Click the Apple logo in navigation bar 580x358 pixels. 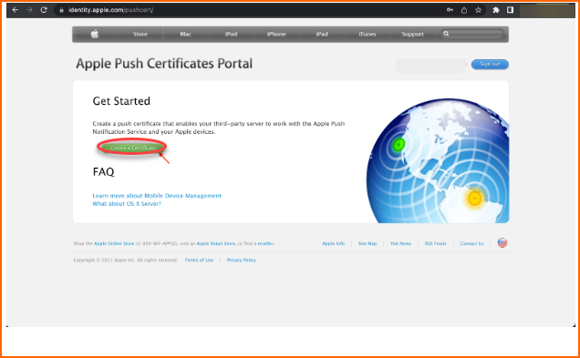(x=95, y=34)
